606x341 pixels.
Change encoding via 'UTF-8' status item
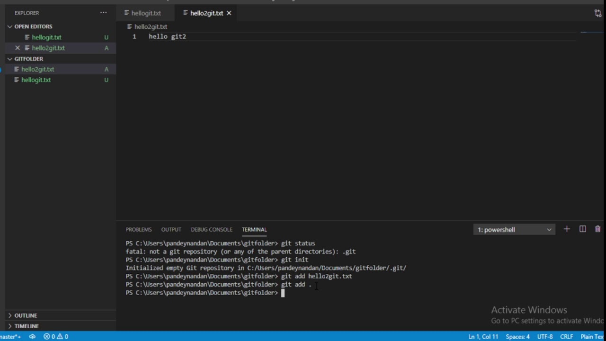click(545, 337)
